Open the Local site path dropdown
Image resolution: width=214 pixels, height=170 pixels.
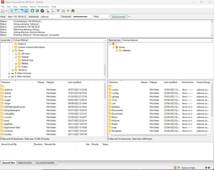[x=105, y=40]
